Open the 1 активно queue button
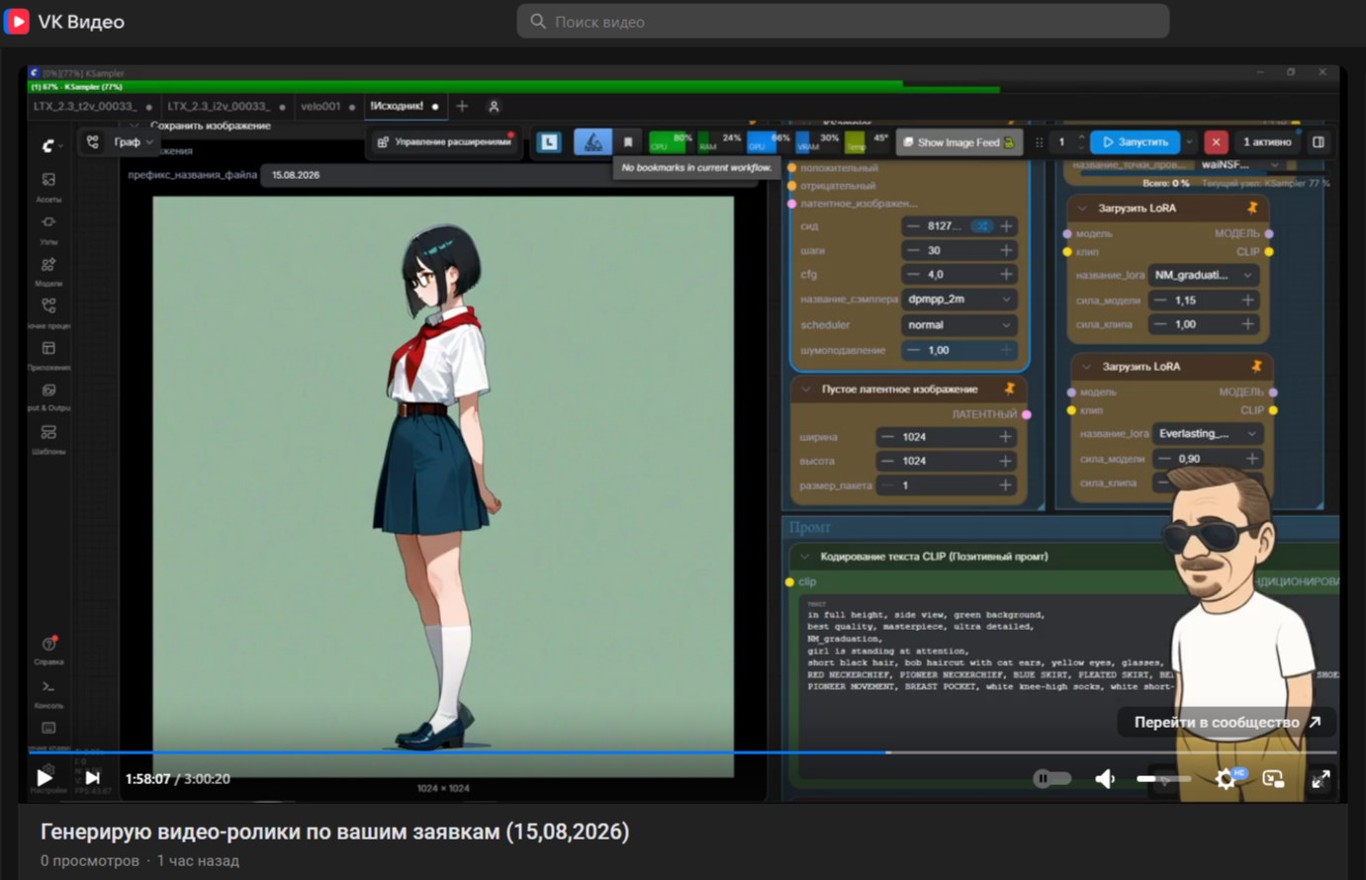Image resolution: width=1366 pixels, height=880 pixels. pyautogui.click(x=1267, y=142)
